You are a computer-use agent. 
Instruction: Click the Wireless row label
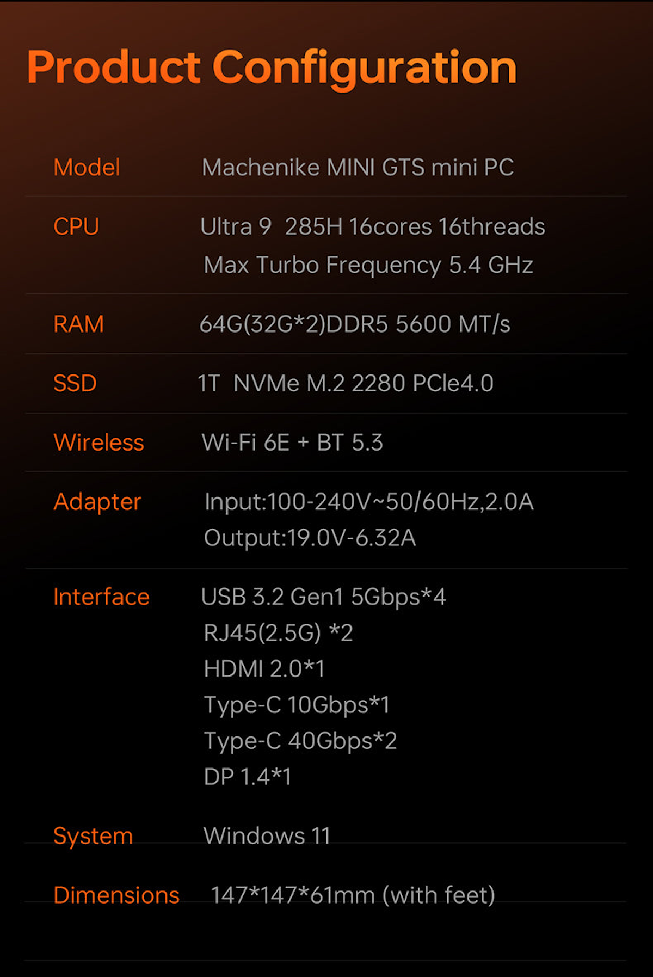pyautogui.click(x=98, y=442)
